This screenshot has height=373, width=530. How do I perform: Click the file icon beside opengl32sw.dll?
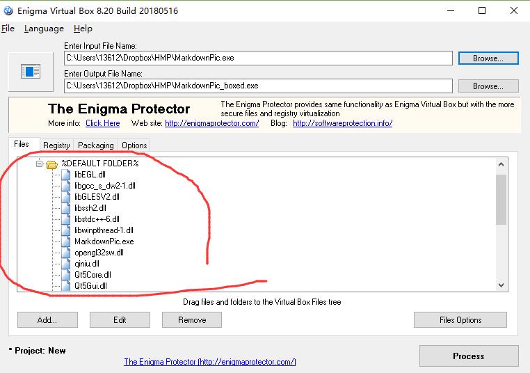point(66,253)
